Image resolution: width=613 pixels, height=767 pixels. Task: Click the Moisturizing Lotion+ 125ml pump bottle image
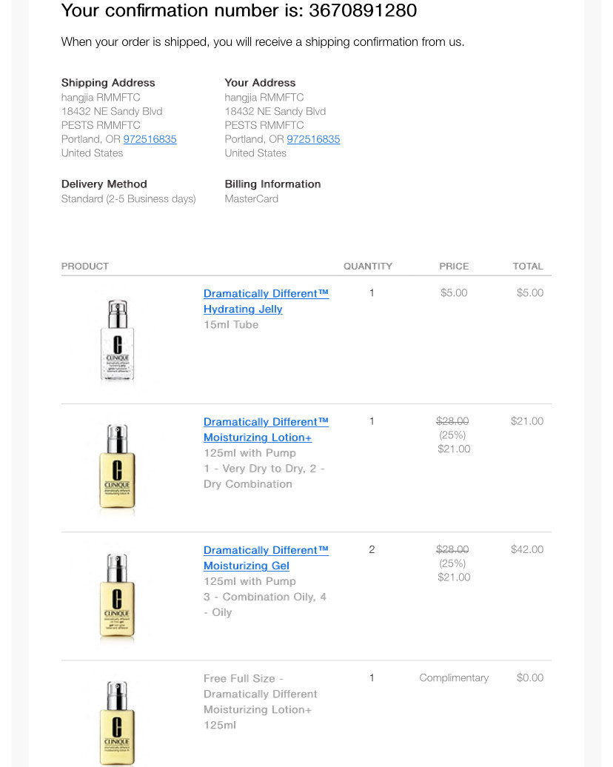[118, 468]
